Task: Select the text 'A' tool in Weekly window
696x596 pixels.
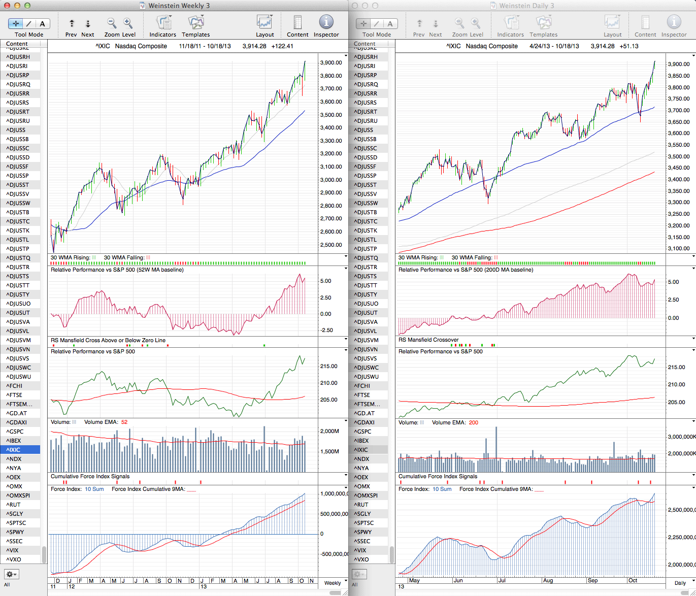Action: [42, 24]
